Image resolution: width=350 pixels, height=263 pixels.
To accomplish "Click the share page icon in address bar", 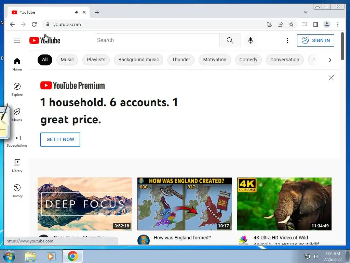I will (280, 24).
